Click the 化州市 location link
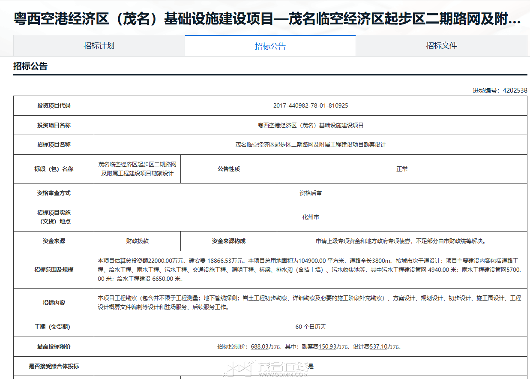530x379 pixels. (x=311, y=217)
